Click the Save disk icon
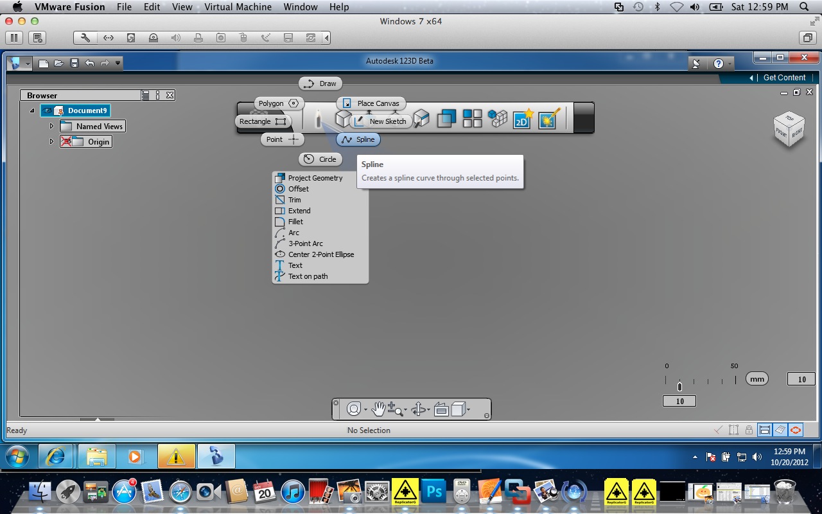This screenshot has height=514, width=822. (x=74, y=63)
